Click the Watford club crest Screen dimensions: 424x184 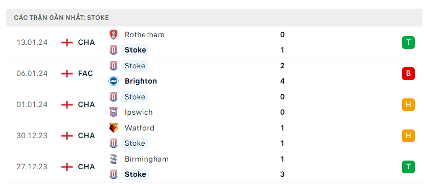click(x=114, y=128)
